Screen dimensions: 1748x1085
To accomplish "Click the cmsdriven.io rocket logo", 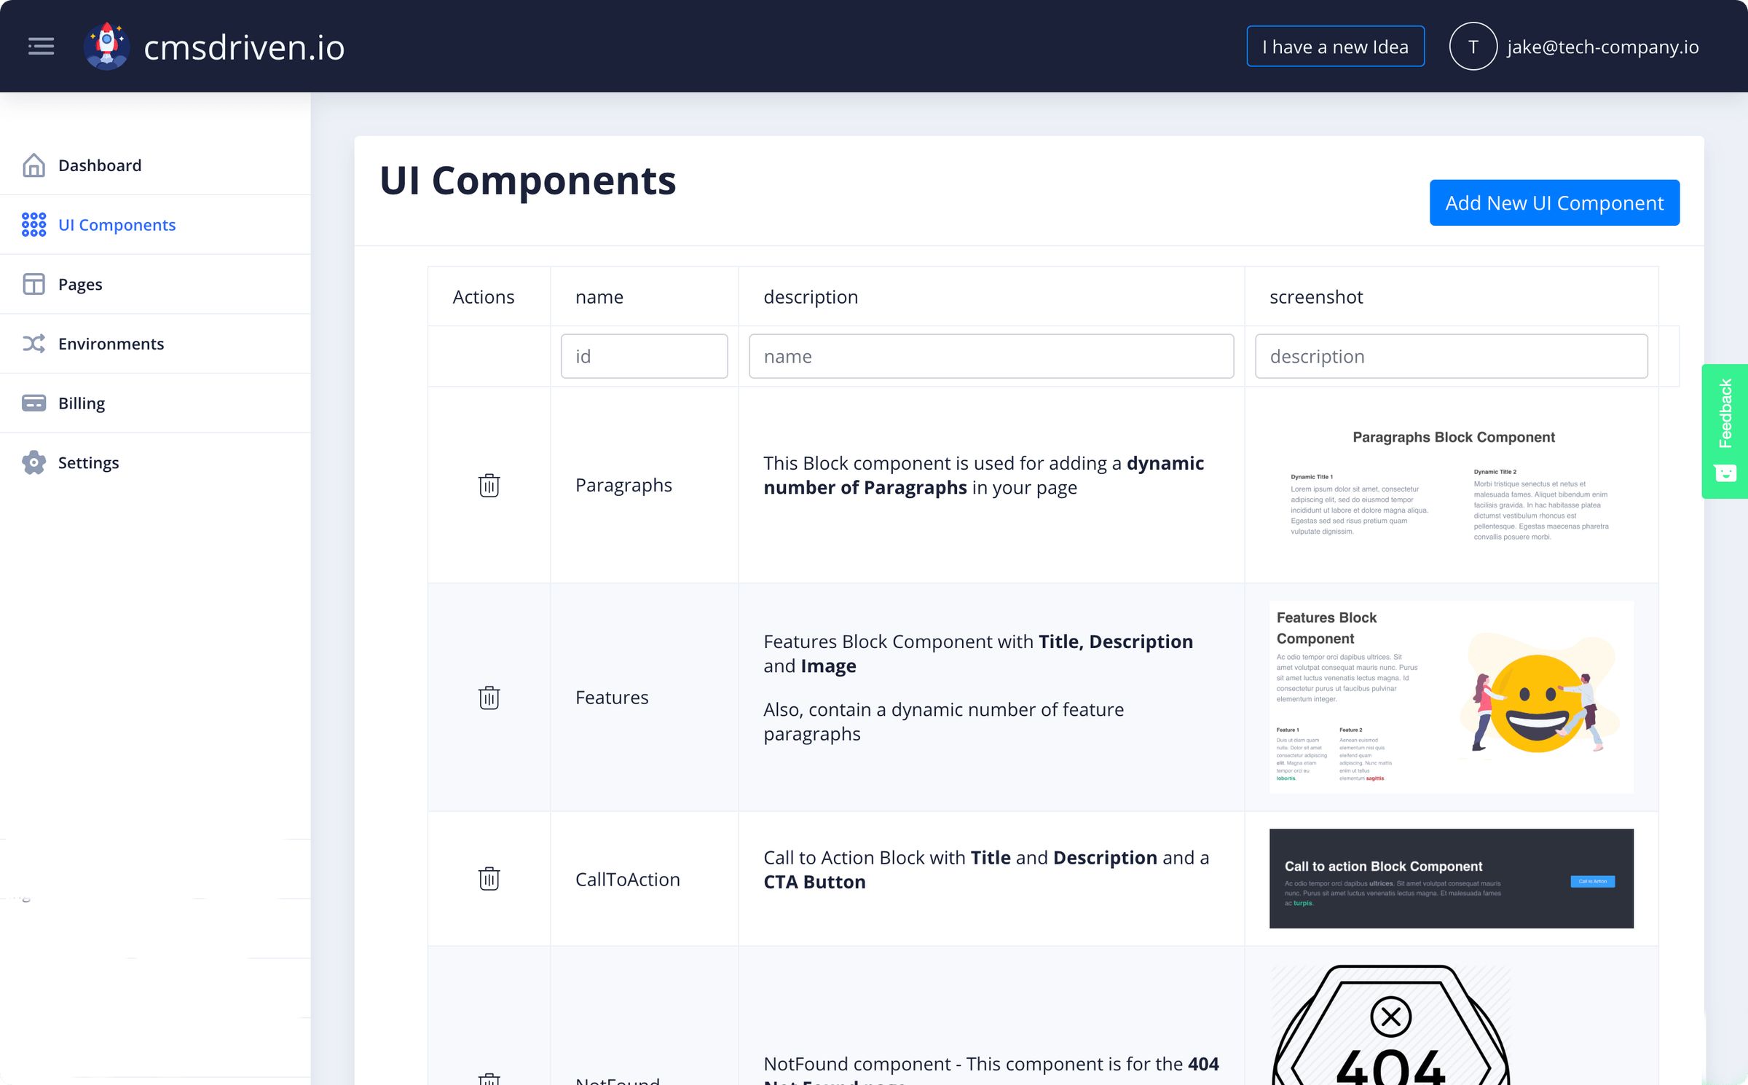I will click(106, 46).
